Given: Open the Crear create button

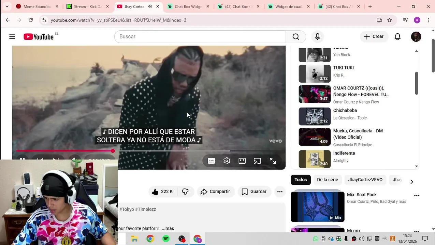Looking at the screenshot, I should point(374,37).
